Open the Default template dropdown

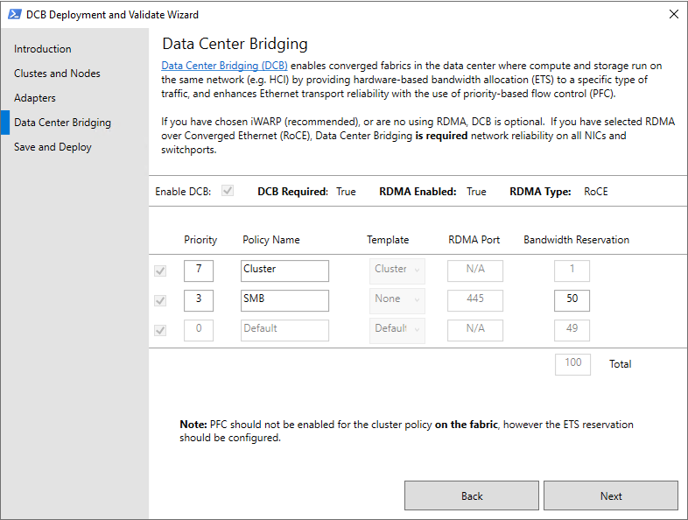[397, 330]
